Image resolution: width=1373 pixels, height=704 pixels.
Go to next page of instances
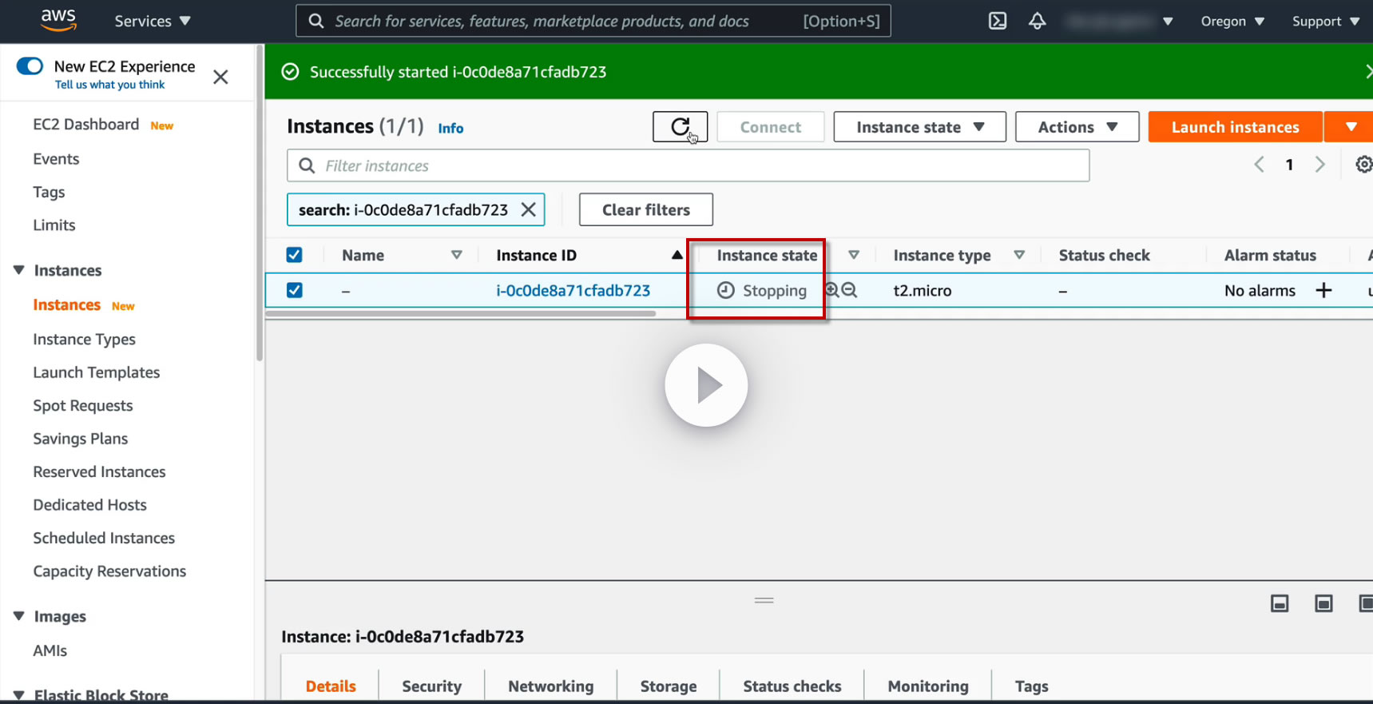click(1319, 165)
